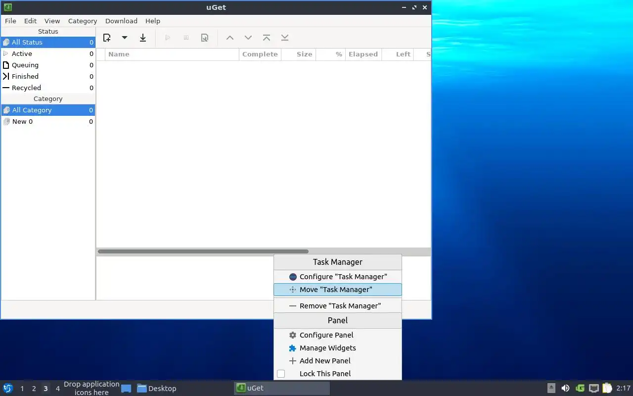The image size is (633, 396).
Task: Click the Pause toolbar icon
Action: (186, 38)
